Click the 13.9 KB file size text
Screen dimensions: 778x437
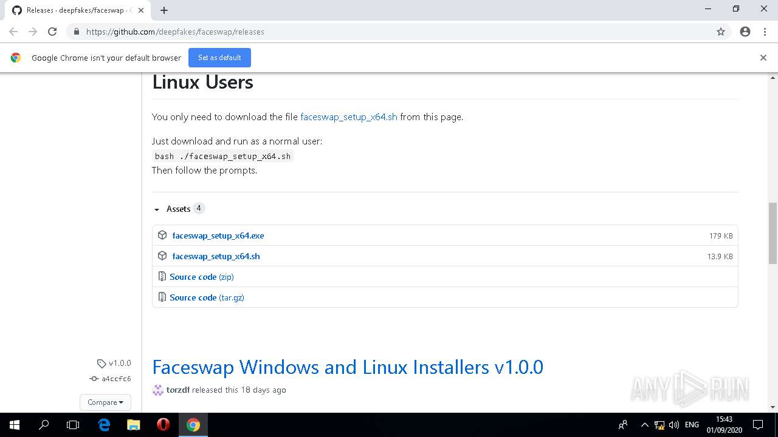click(x=720, y=256)
